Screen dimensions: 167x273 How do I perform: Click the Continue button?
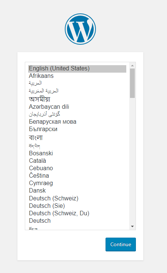pyautogui.click(x=121, y=244)
